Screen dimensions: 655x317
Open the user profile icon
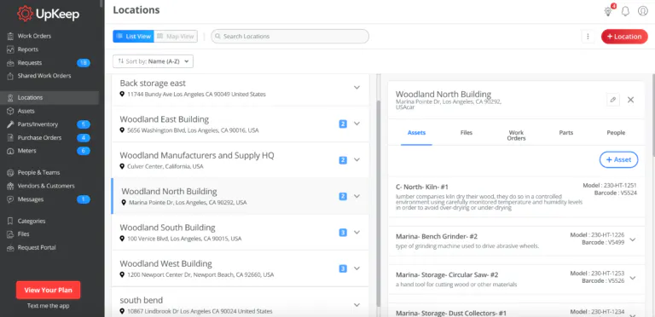click(643, 11)
